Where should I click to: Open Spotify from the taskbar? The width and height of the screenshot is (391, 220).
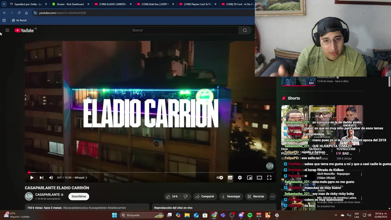click(x=250, y=215)
